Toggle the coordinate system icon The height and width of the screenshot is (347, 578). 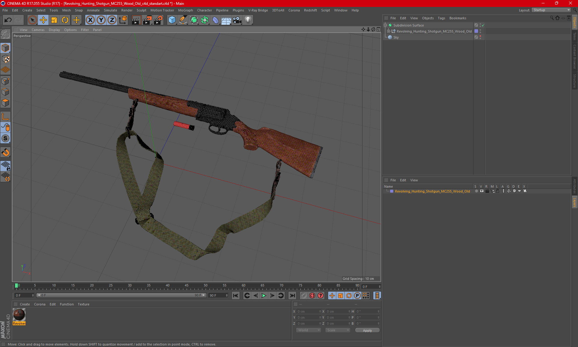coord(123,20)
